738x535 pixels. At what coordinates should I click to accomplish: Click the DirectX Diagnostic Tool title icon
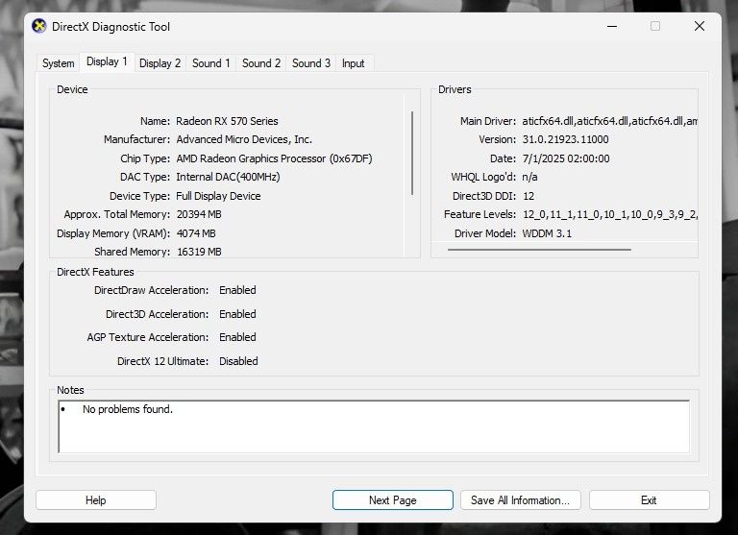pos(39,26)
